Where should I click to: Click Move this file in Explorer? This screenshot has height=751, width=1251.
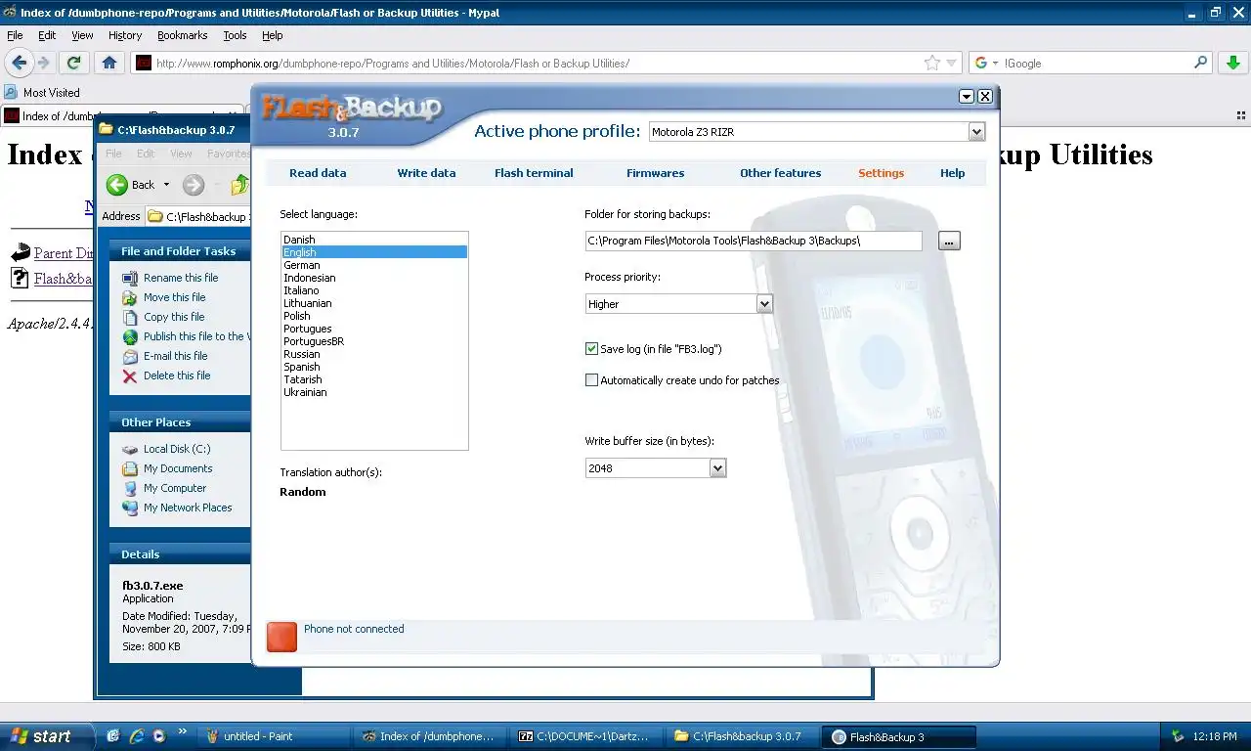point(175,297)
